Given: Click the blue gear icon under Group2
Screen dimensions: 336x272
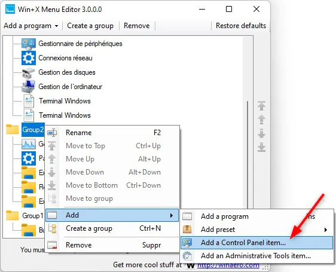Looking at the screenshot, I should pos(29,158).
